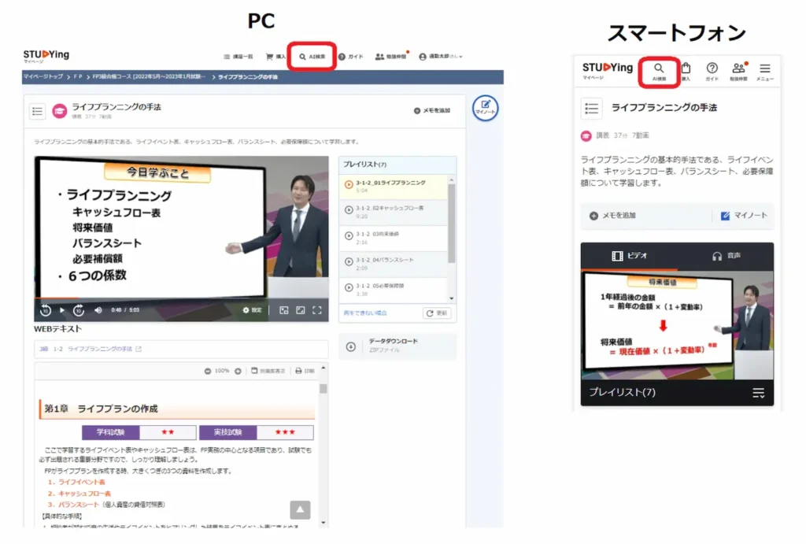
Task: Click the 更新 button under the playlist
Action: 438,313
